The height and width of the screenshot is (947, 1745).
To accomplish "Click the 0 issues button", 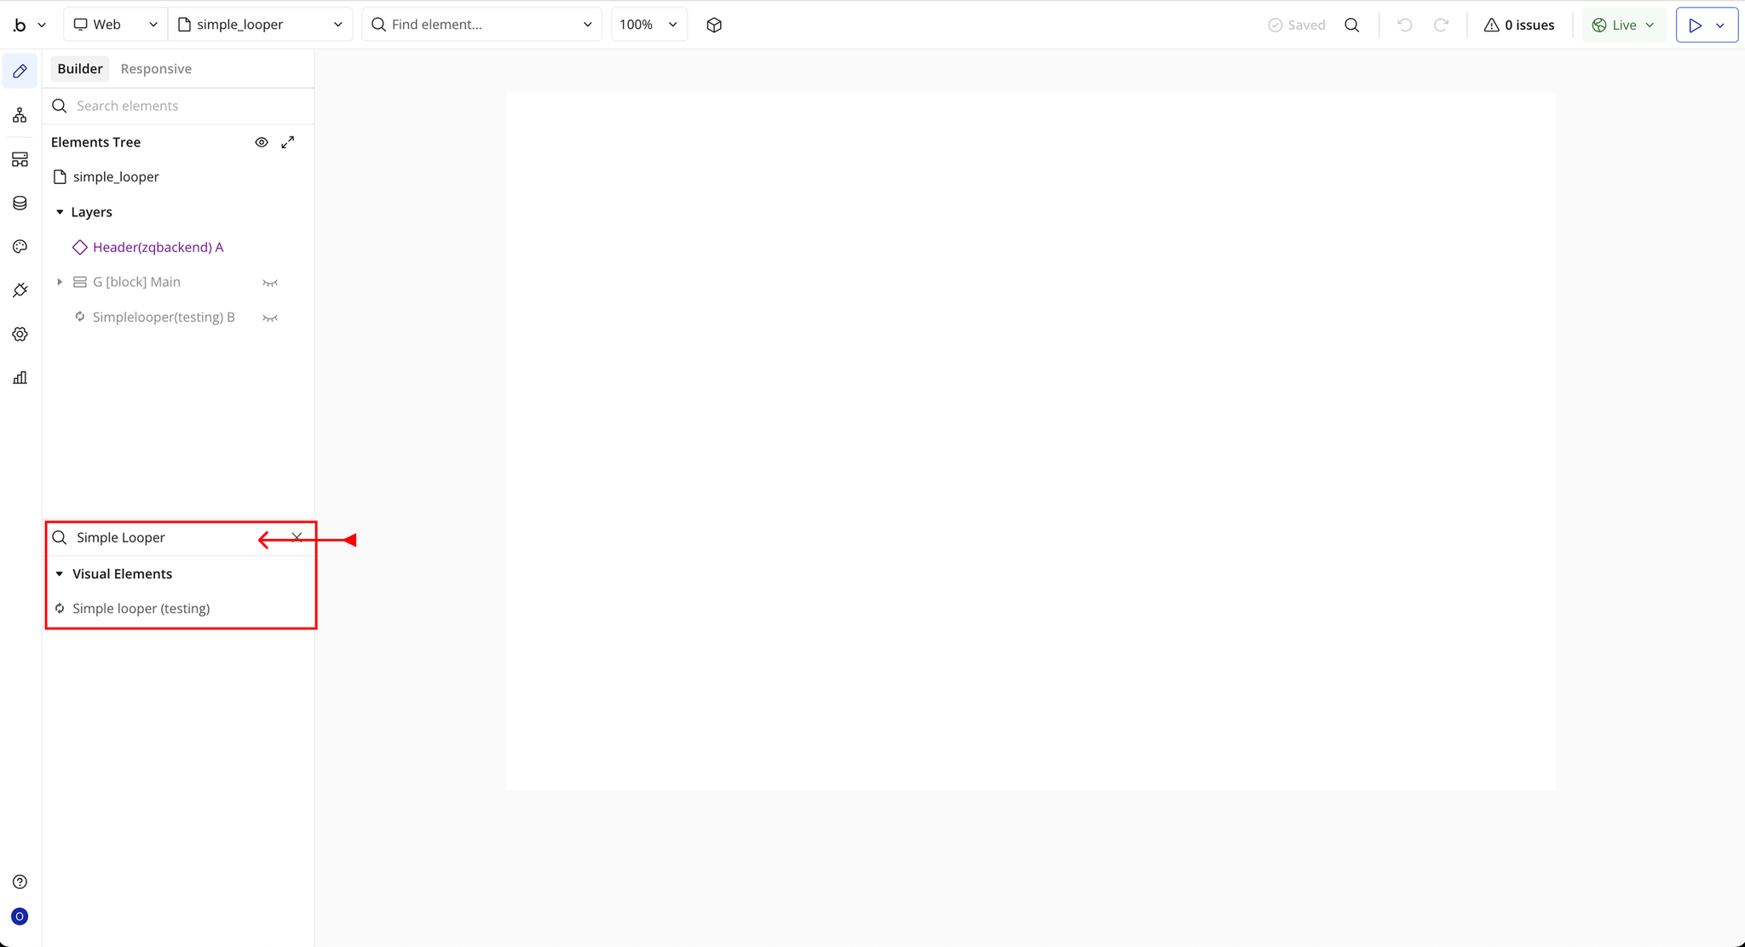I will point(1519,25).
